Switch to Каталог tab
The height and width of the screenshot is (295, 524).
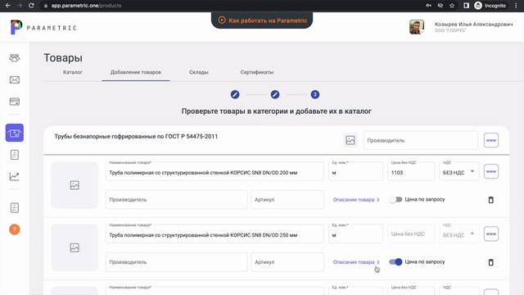(73, 72)
